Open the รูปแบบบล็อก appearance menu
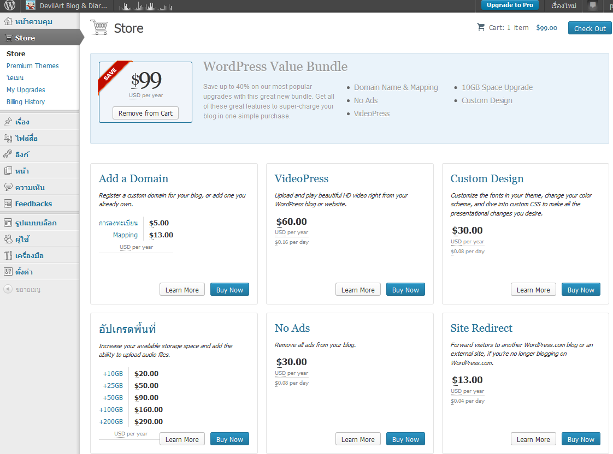 click(x=36, y=223)
